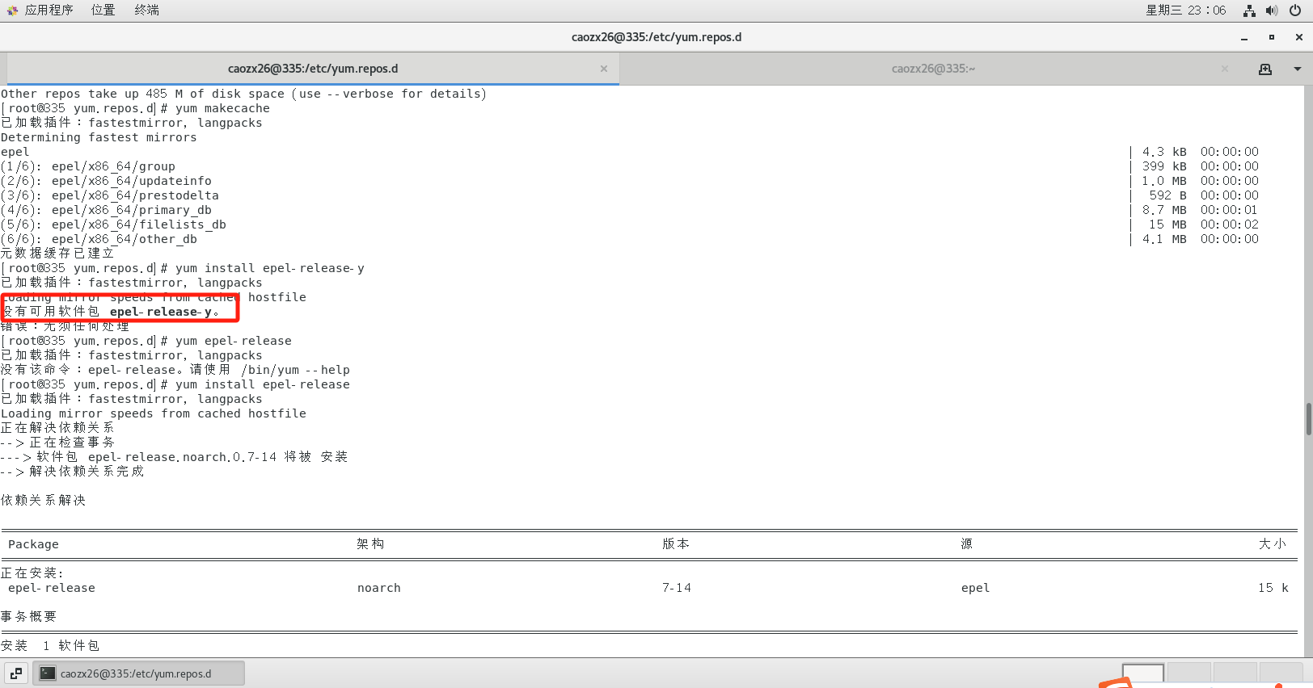Viewport: 1313px width, 688px height.
Task: Switch to caozx26@335:~ tab
Action: (x=933, y=69)
